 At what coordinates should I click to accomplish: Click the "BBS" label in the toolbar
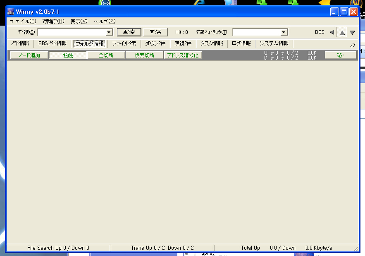click(320, 32)
